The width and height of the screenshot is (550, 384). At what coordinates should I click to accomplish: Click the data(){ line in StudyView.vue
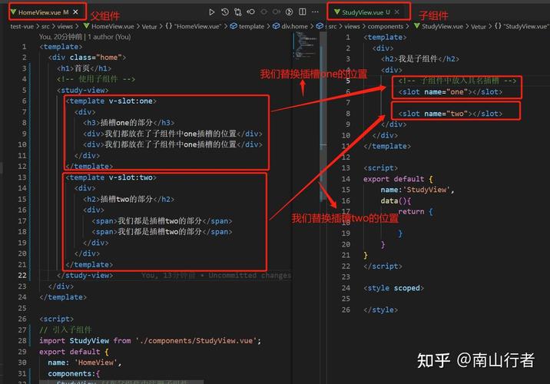pos(396,201)
